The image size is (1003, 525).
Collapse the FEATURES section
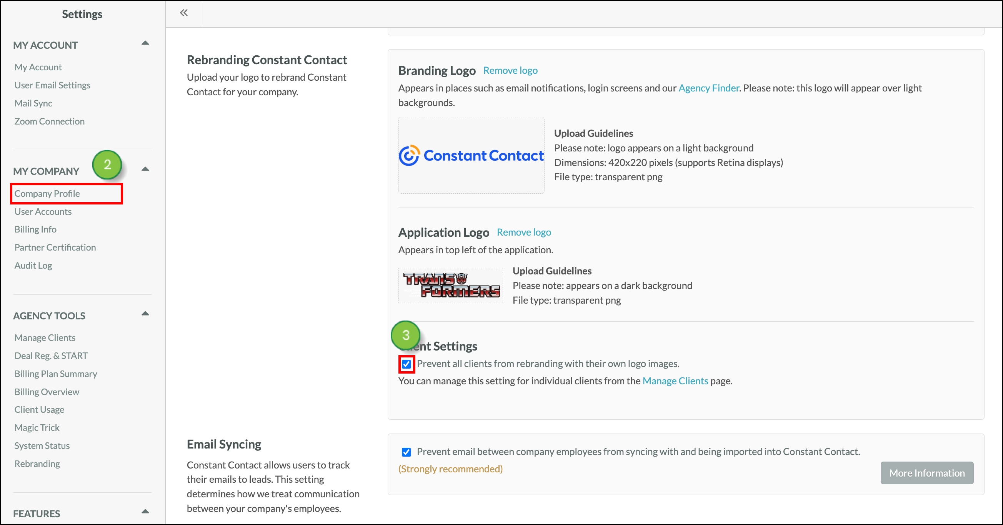point(145,512)
